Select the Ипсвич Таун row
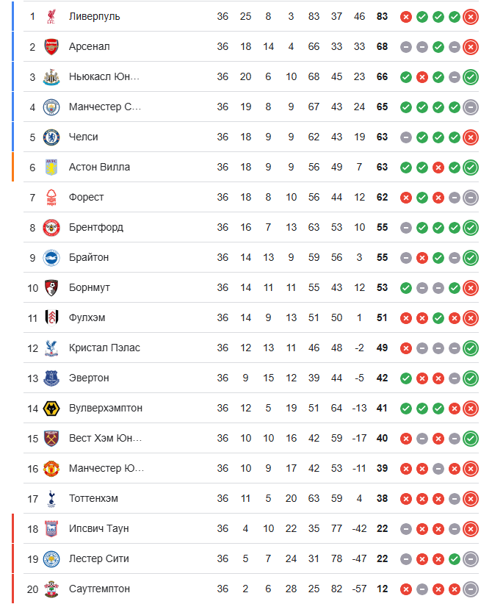The image size is (492, 604). click(x=251, y=529)
